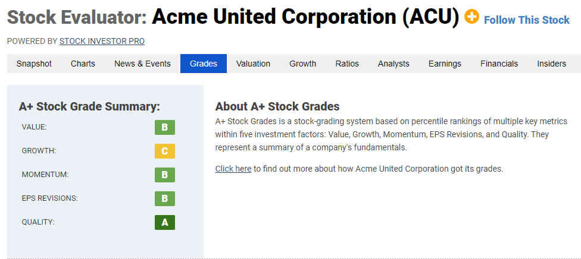Open the Stock Investor Pro link
Image resolution: width=581 pixels, height=259 pixels.
click(x=102, y=42)
